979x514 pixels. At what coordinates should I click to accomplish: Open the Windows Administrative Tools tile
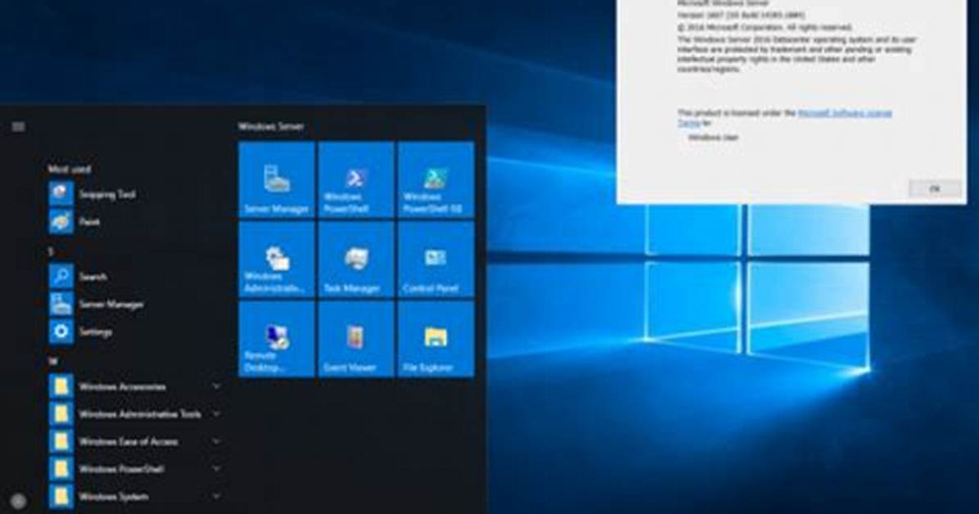(277, 259)
